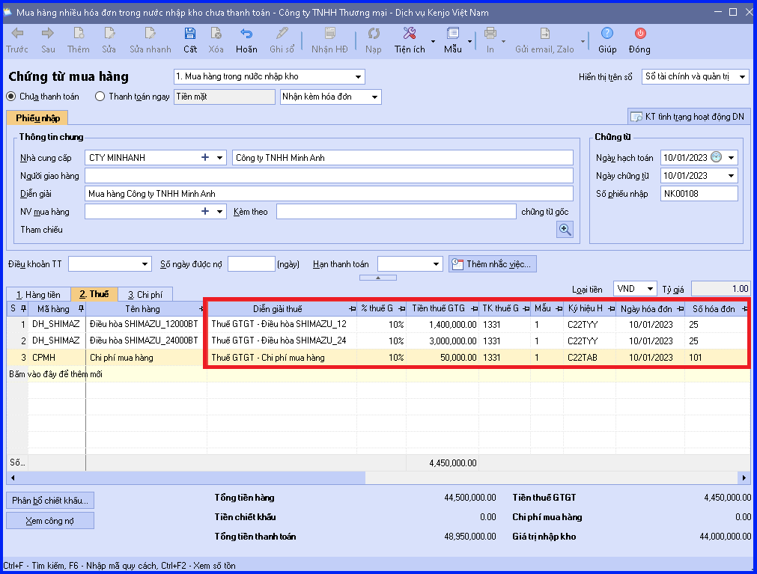The width and height of the screenshot is (757, 574).
Task: Click the Thêm nhắc việc button
Action: tap(493, 264)
